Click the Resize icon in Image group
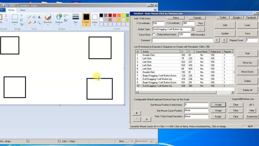 click(21, 20)
